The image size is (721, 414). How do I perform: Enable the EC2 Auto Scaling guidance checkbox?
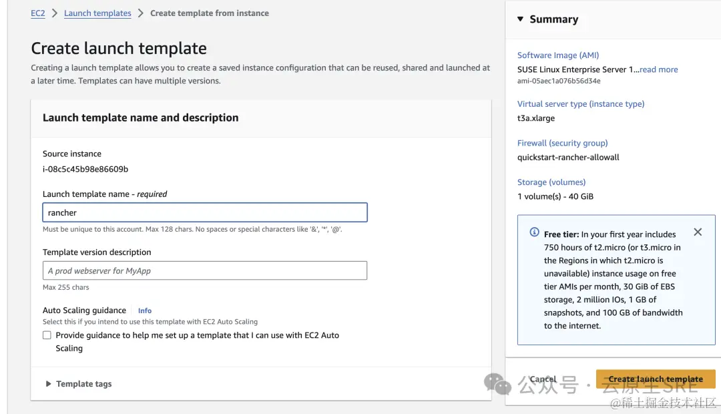tap(47, 335)
